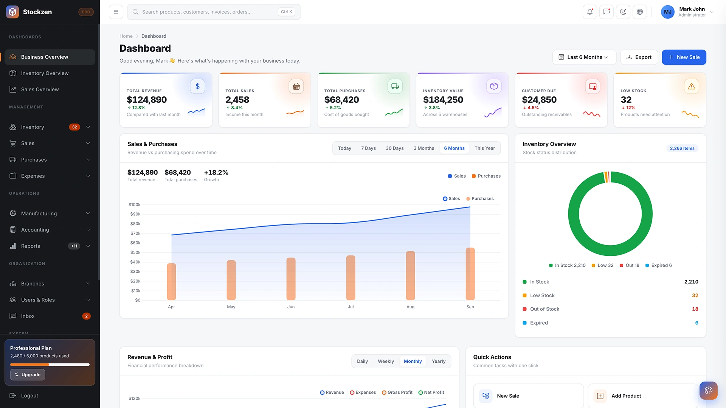726x408 pixels.
Task: Click the products used progress bar
Action: (50, 365)
